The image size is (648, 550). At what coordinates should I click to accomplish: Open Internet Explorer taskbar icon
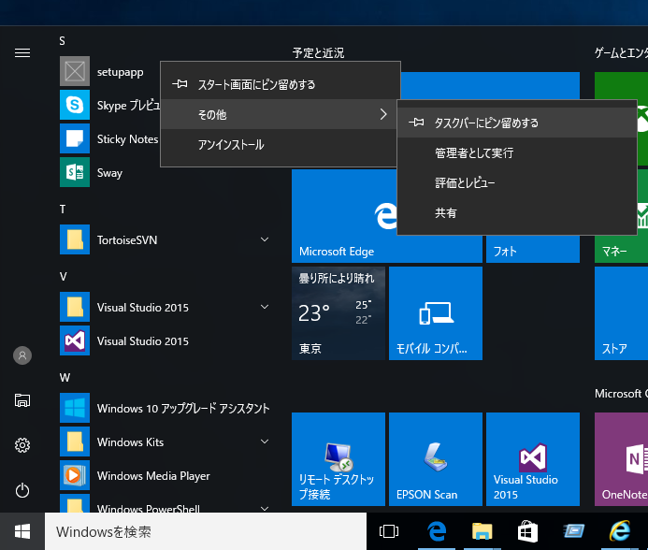coord(620,531)
